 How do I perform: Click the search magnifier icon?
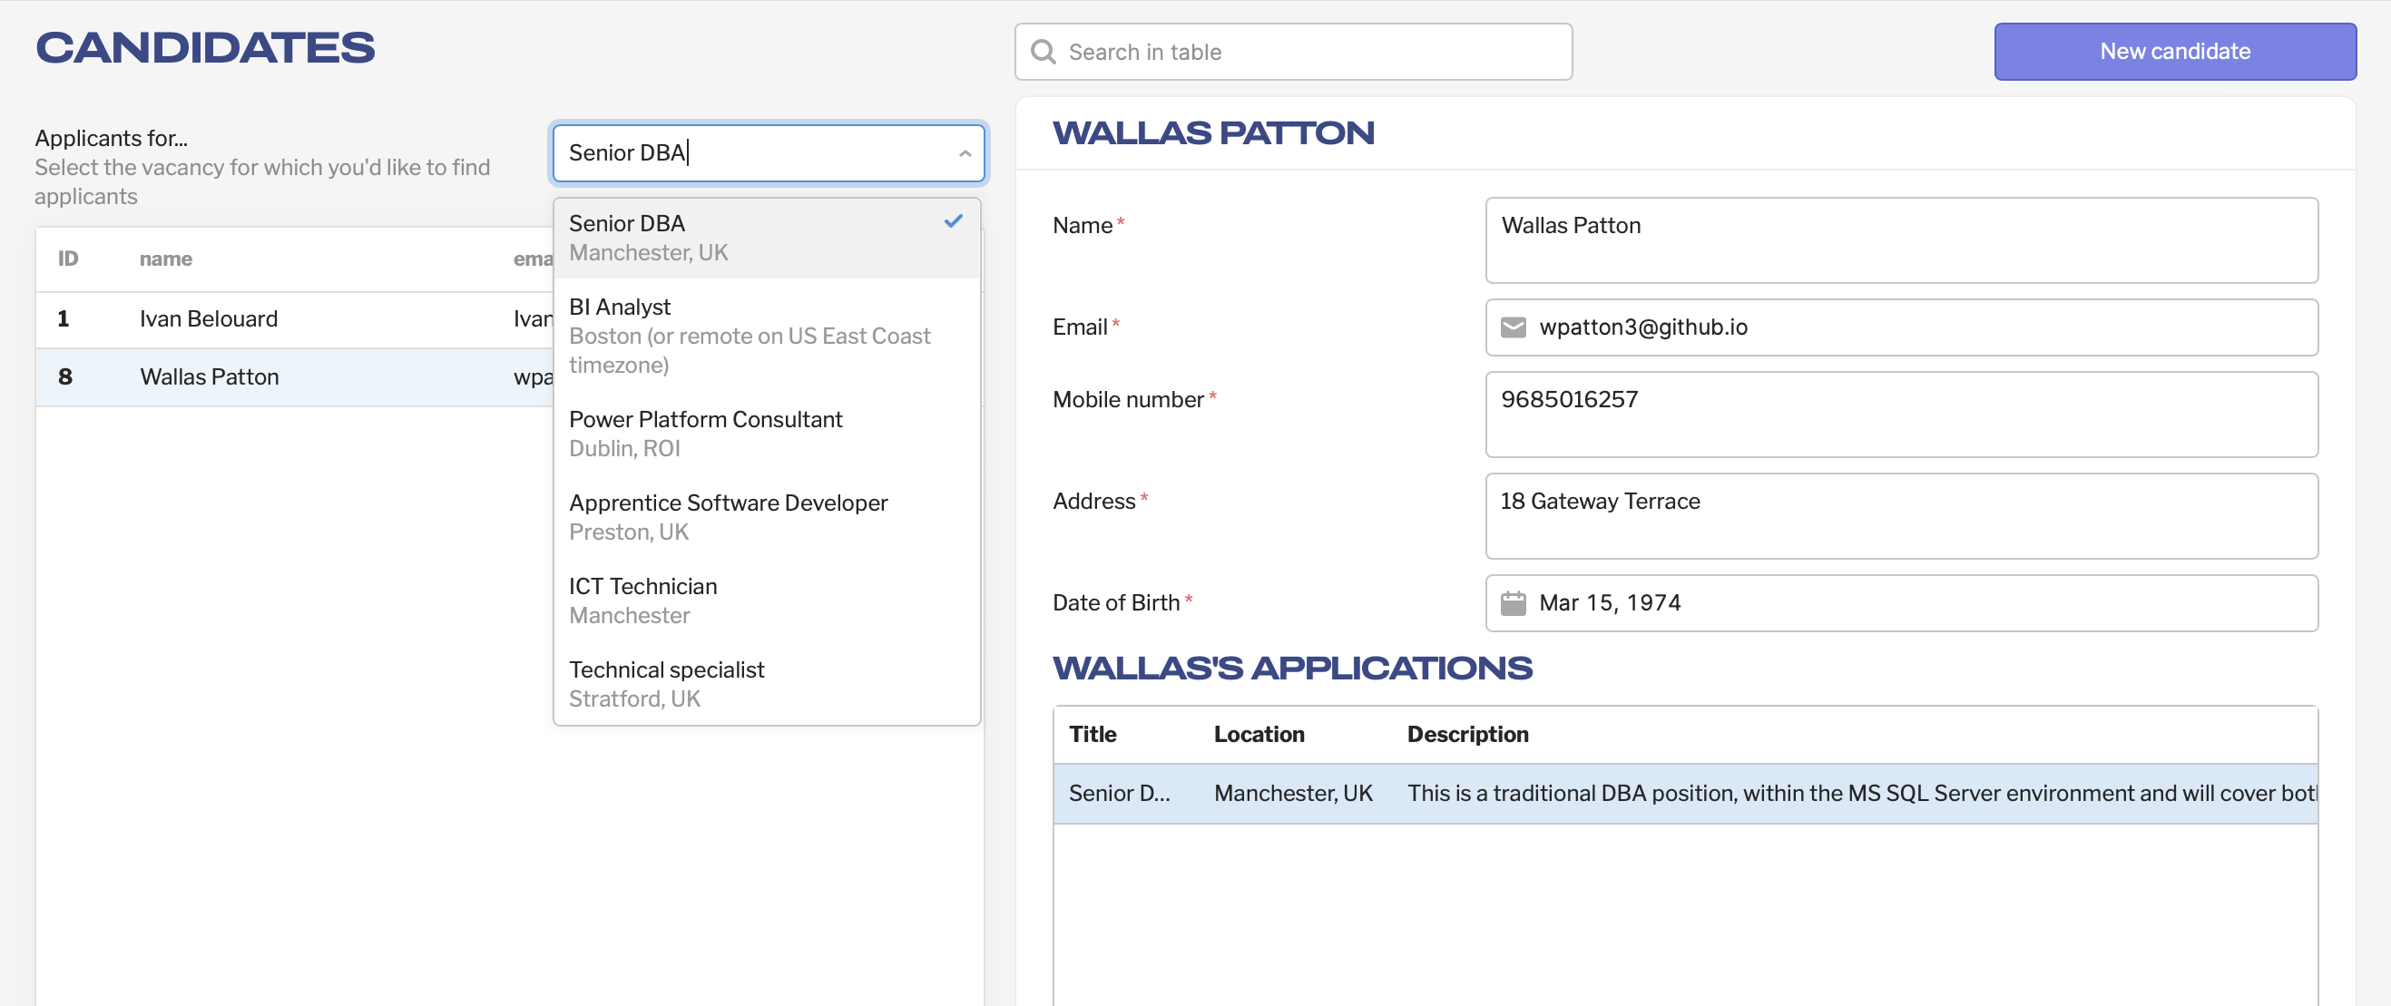pos(1044,52)
